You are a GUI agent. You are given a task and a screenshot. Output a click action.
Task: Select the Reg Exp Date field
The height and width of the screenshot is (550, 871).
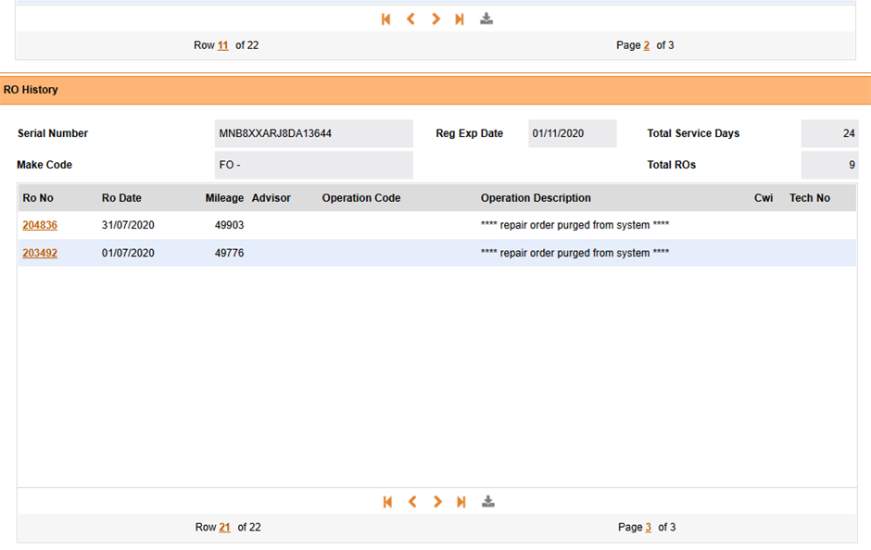point(572,133)
